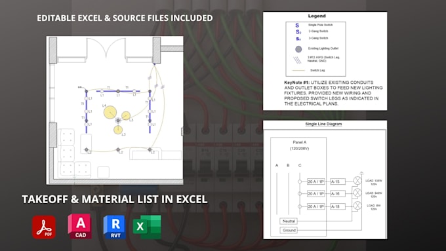Click the 'Existing Lighting Outlet' legend label
The height and width of the screenshot is (251, 446).
[323, 48]
